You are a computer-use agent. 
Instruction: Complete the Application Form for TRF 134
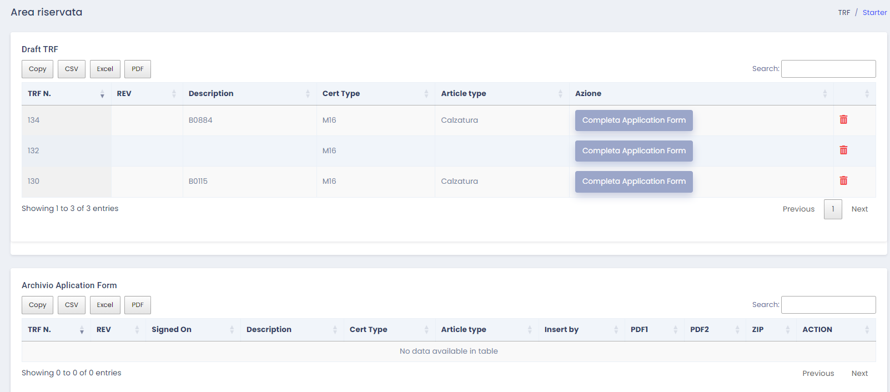tap(634, 120)
